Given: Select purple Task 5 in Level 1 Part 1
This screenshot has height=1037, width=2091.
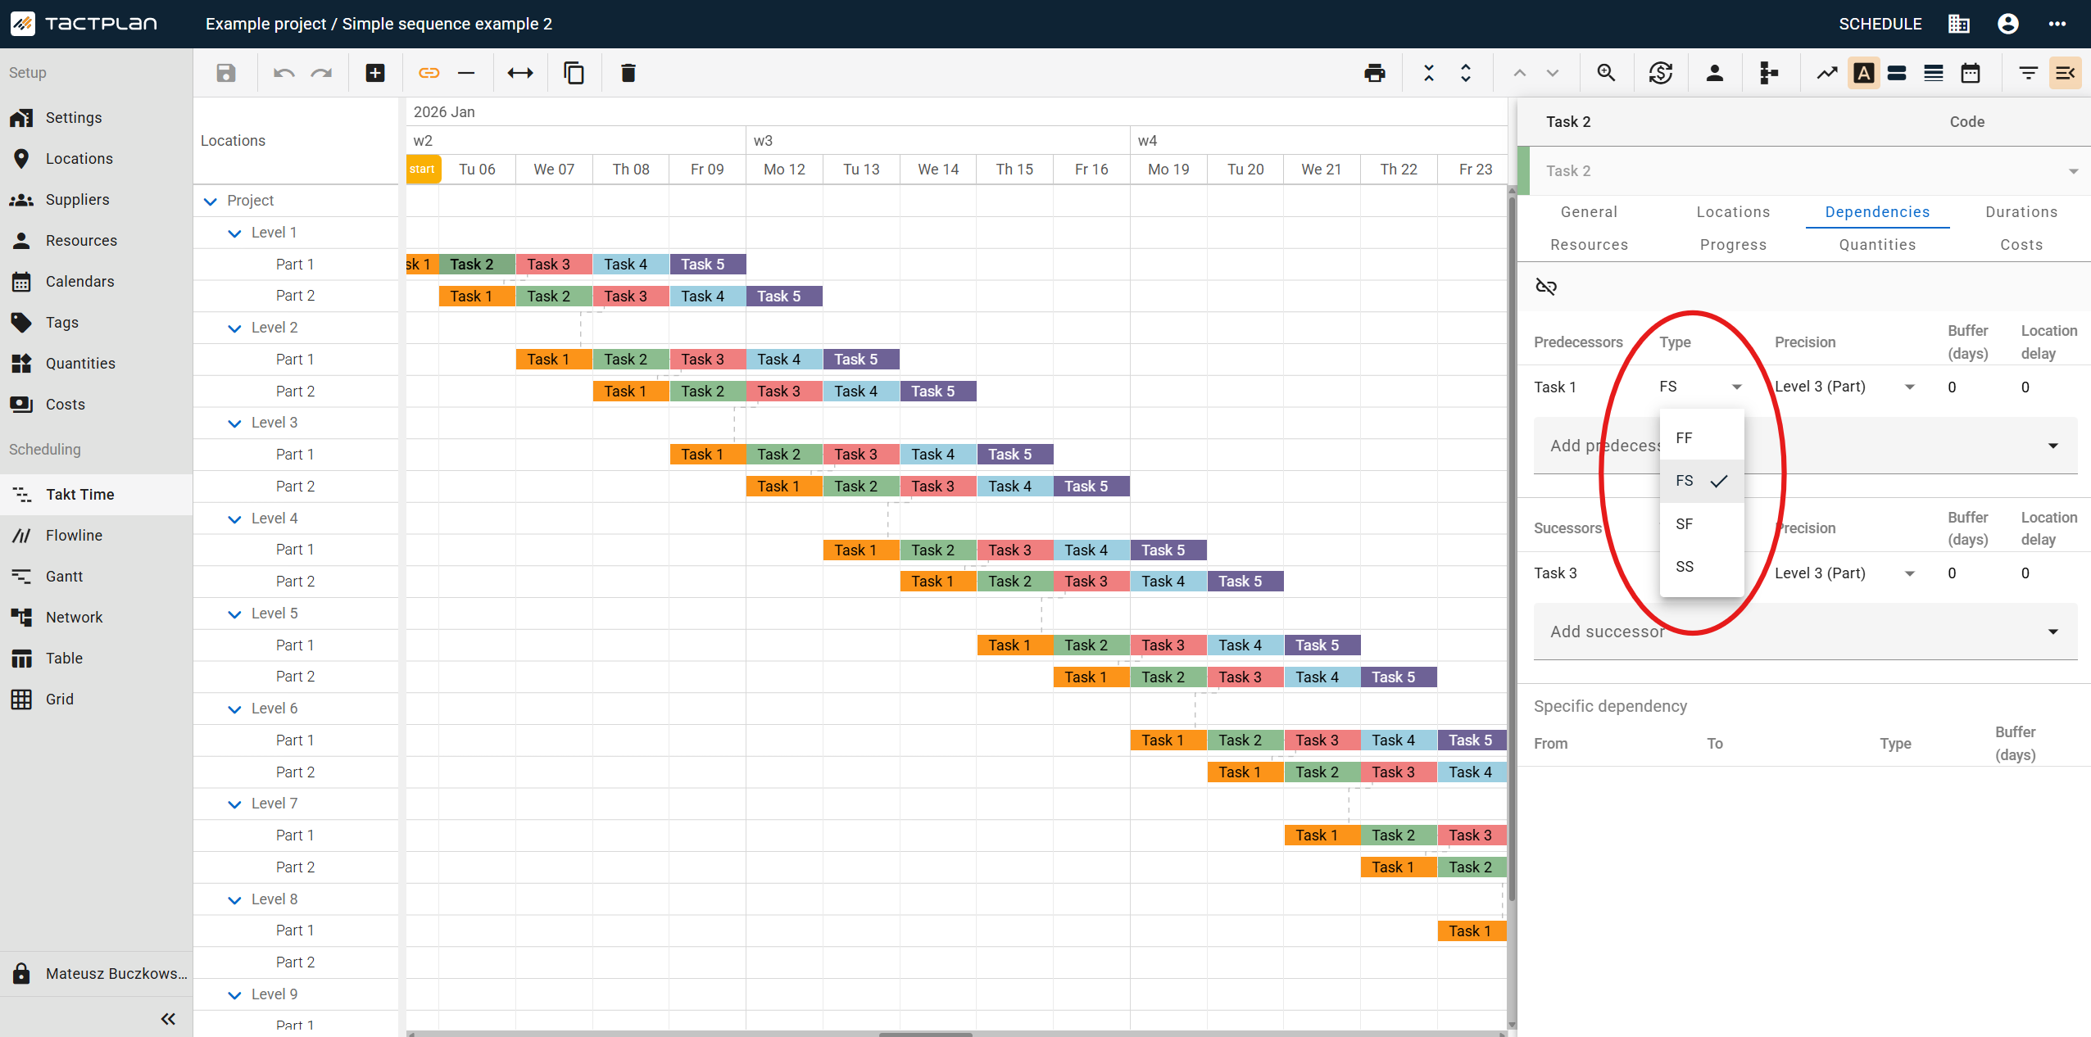Looking at the screenshot, I should (708, 265).
